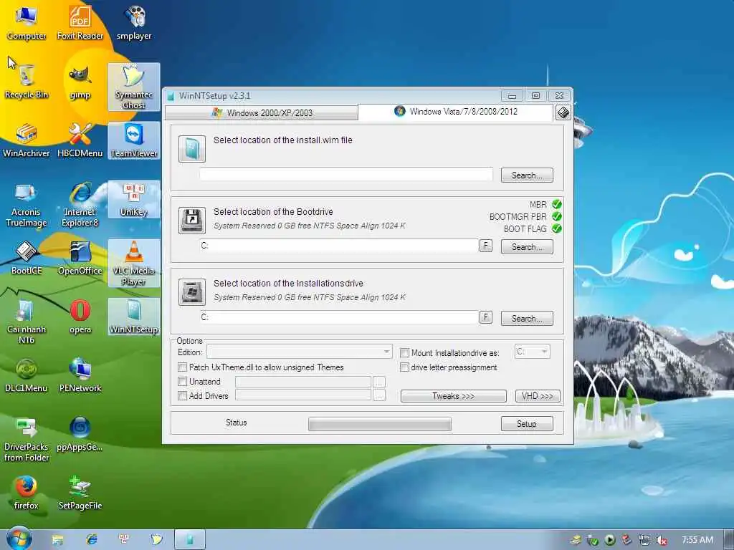Select BootICE desktop shortcut
The image size is (734, 550).
pos(27,258)
